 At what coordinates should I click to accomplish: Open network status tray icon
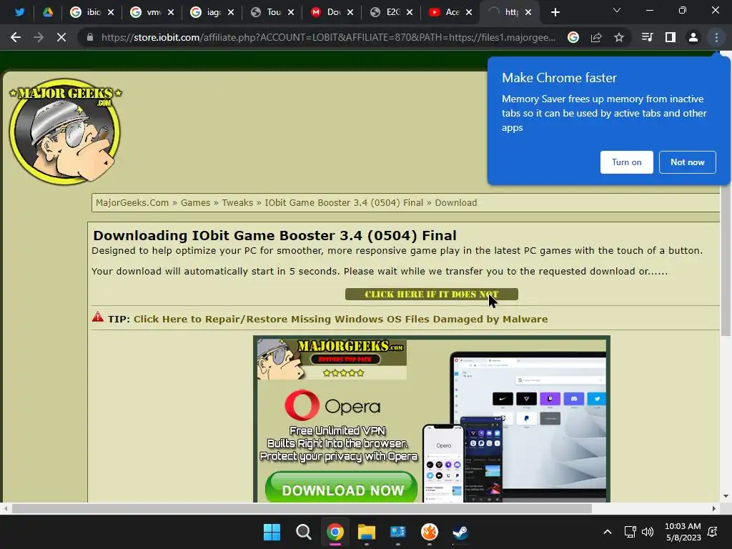[x=630, y=532]
